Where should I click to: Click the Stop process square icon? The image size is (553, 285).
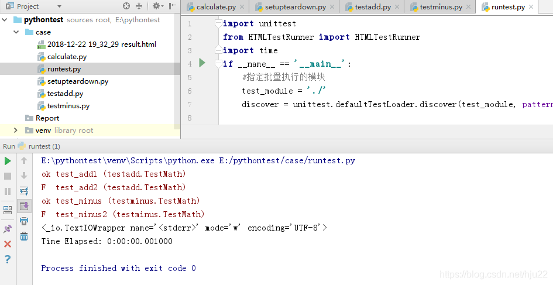[x=8, y=176]
